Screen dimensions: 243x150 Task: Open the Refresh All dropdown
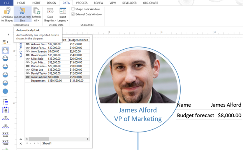pos(37,14)
